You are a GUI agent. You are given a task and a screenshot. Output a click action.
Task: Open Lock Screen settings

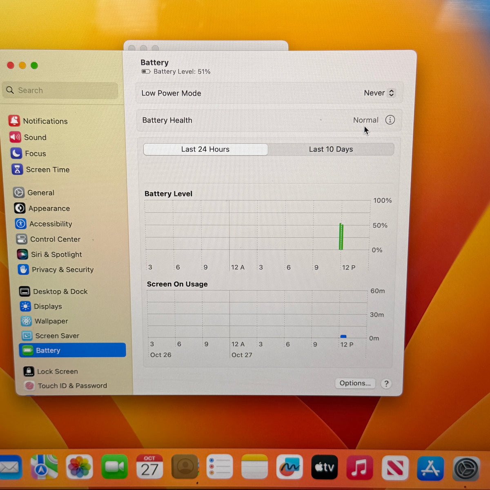(51, 371)
